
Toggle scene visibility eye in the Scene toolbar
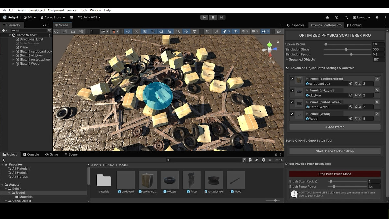coord(235,31)
